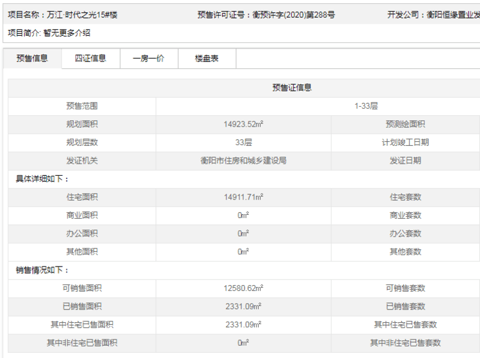Open the 一房一价 tab
This screenshot has width=480, height=358.
[x=148, y=58]
